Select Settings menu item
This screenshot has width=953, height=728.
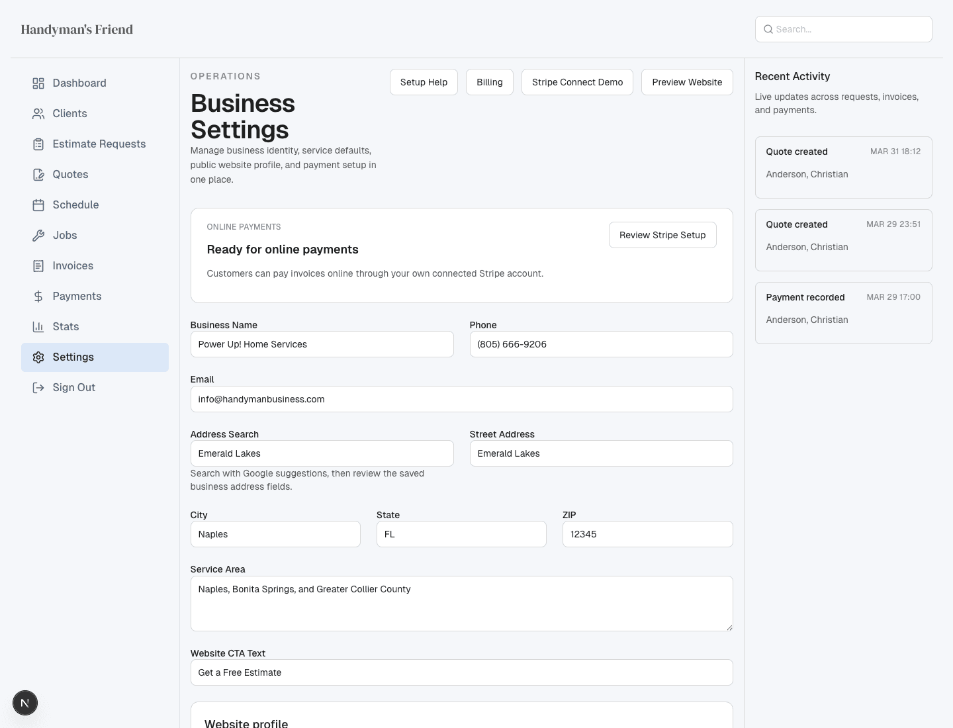(95, 357)
